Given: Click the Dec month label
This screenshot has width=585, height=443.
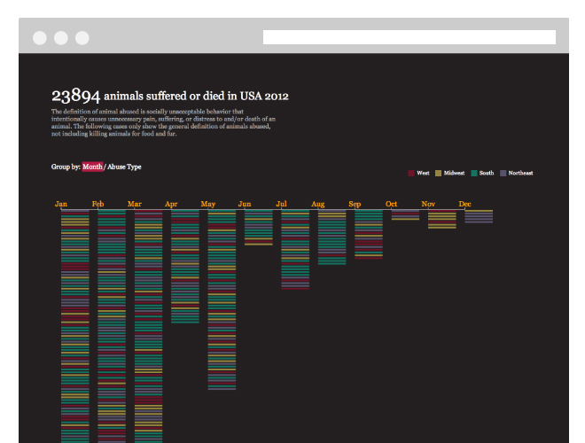Looking at the screenshot, I should (x=464, y=204).
